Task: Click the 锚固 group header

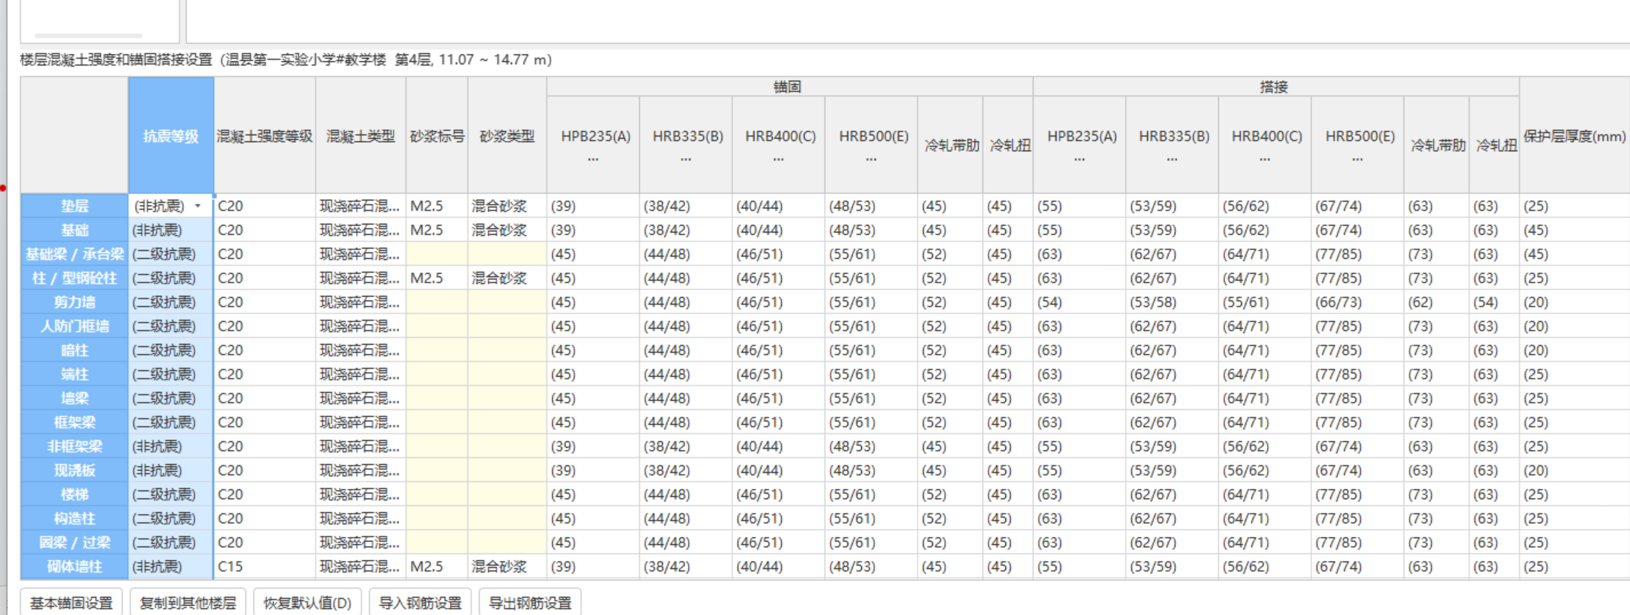Action: pos(789,87)
